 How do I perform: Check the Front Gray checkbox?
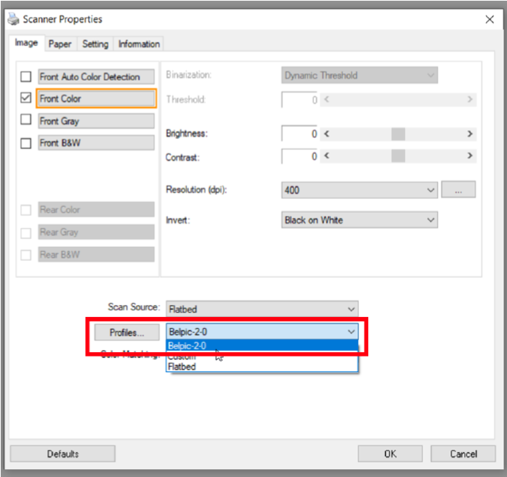26,121
